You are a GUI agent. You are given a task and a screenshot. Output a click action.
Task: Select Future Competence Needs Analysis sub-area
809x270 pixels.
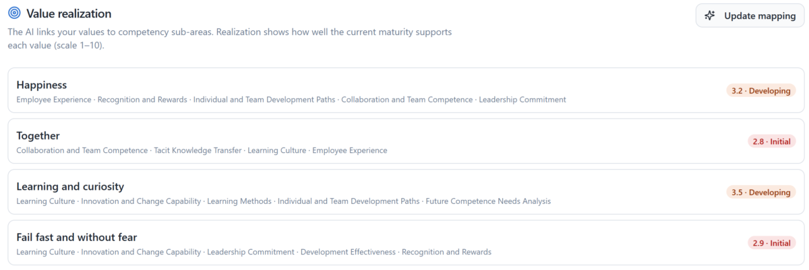[x=488, y=201]
